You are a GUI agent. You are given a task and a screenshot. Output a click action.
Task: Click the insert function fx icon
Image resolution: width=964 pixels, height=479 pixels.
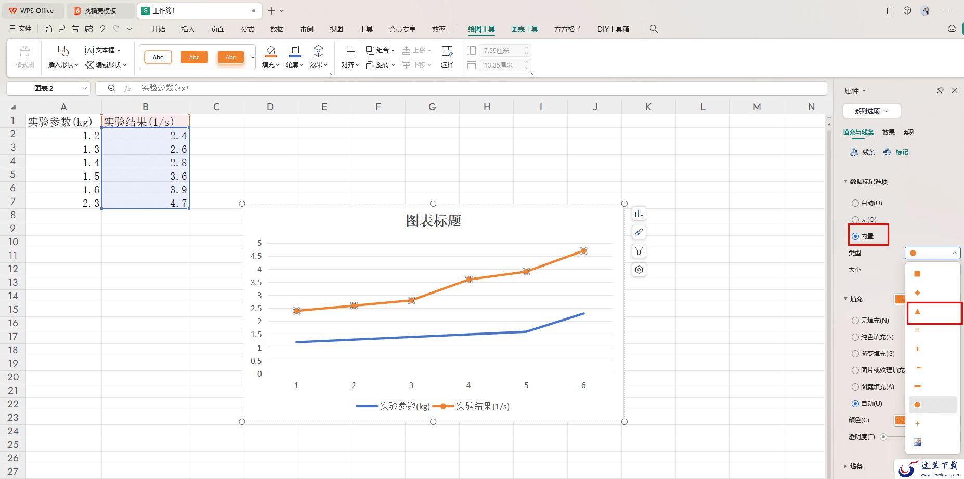pyautogui.click(x=127, y=88)
